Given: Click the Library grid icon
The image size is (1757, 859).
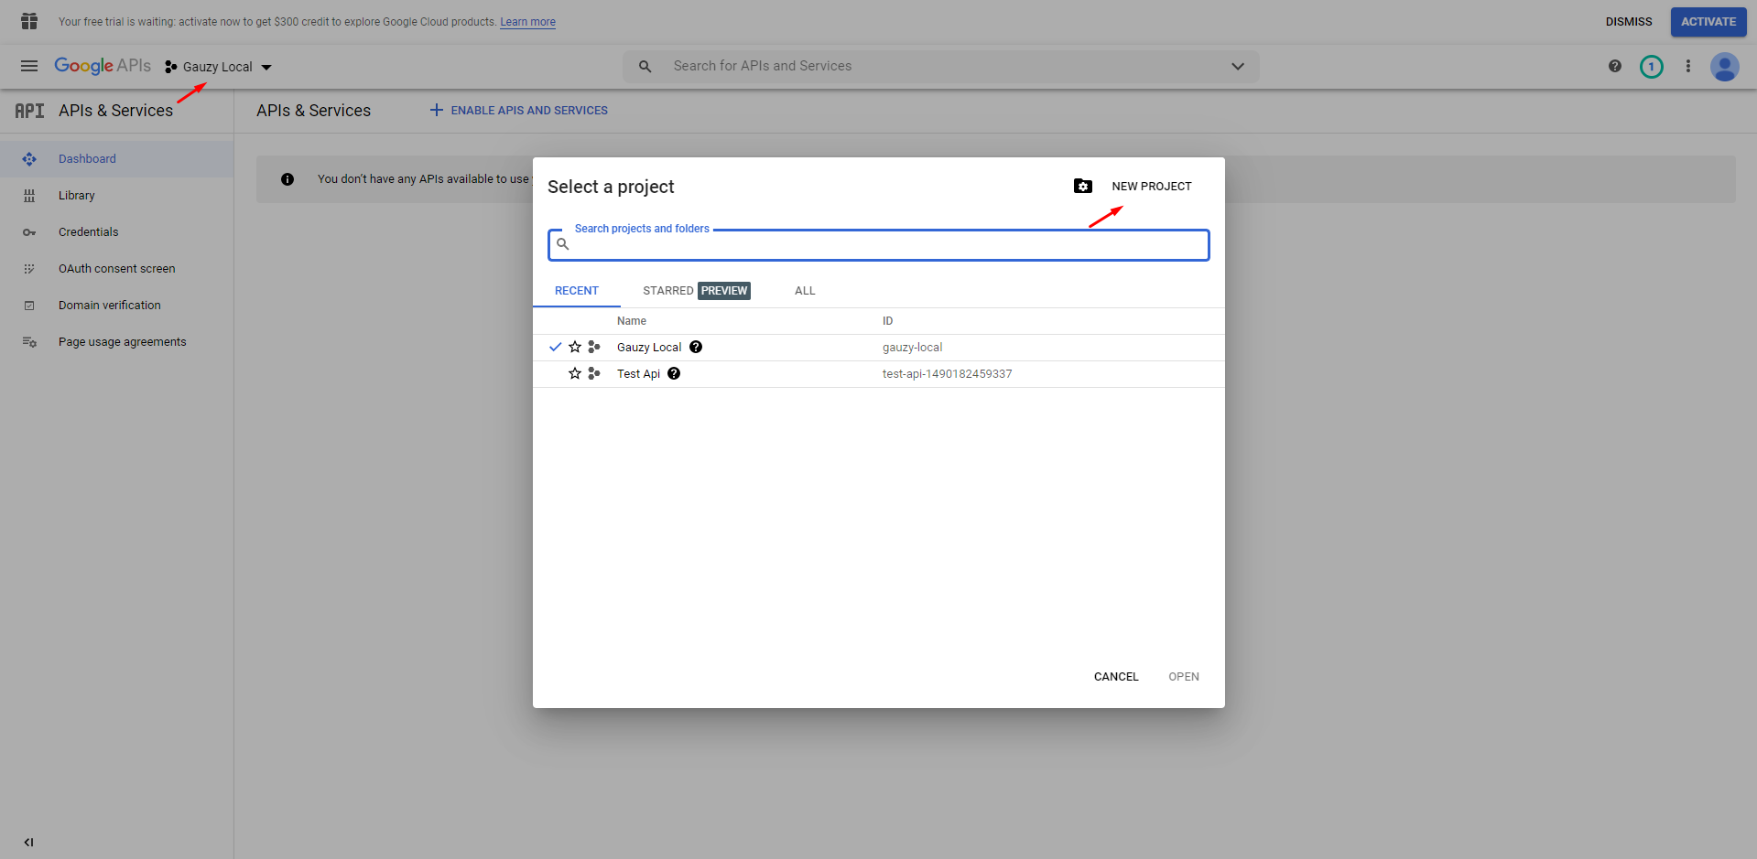Looking at the screenshot, I should tap(29, 196).
